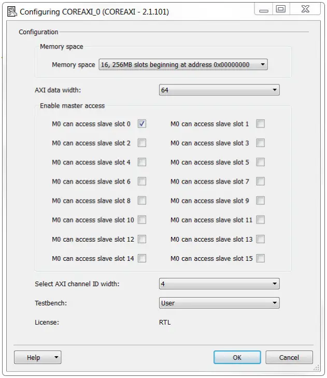Confirm configuration with OK

[x=237, y=357]
